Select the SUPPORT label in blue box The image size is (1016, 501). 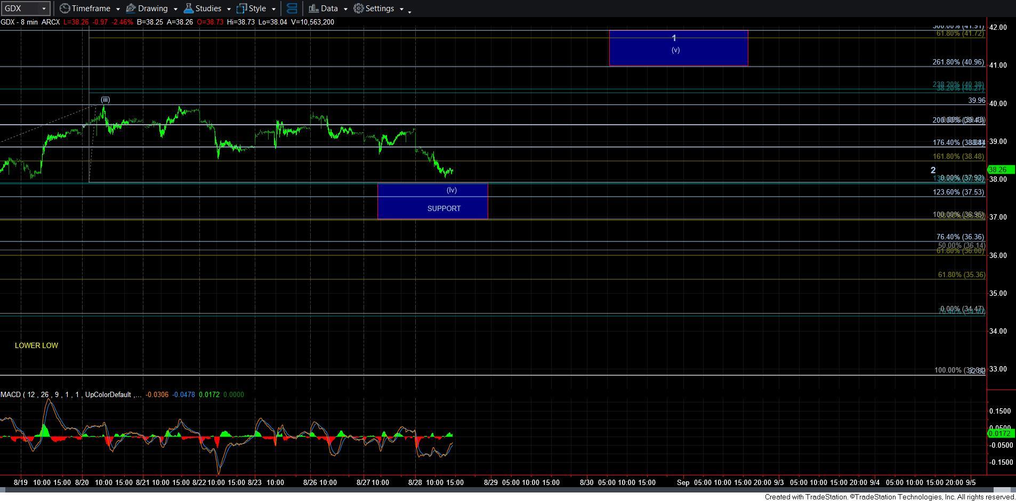tap(444, 208)
